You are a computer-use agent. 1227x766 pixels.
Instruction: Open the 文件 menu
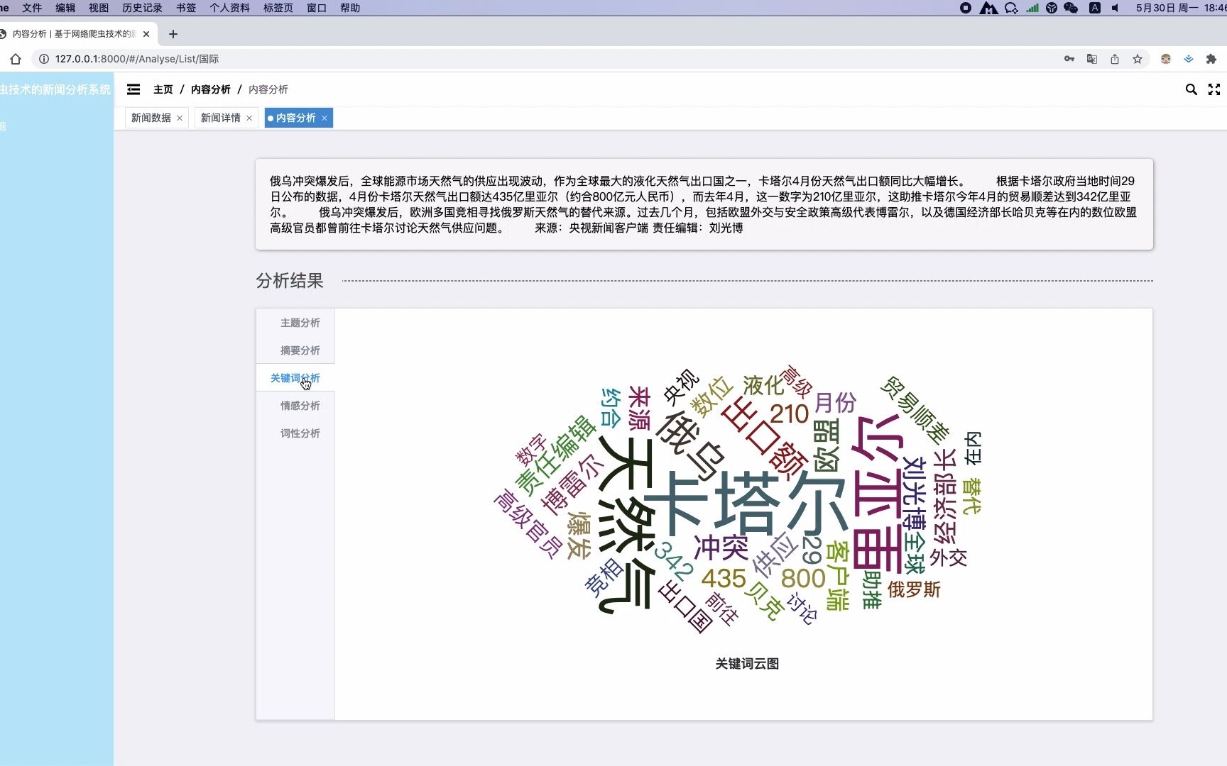point(32,8)
